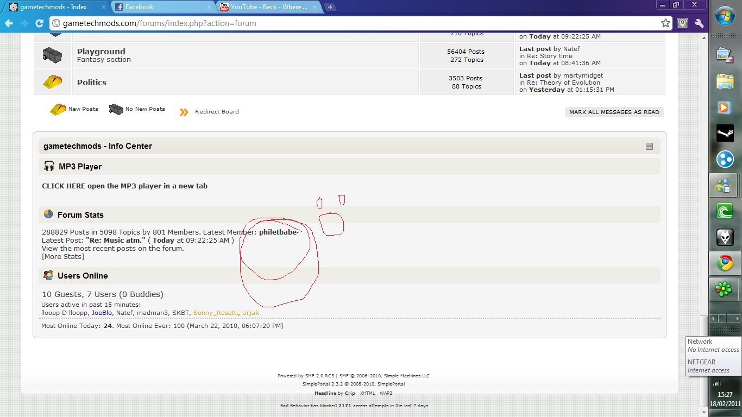This screenshot has height=417, width=742.
Task: Click the address bar URL field
Action: point(353,23)
